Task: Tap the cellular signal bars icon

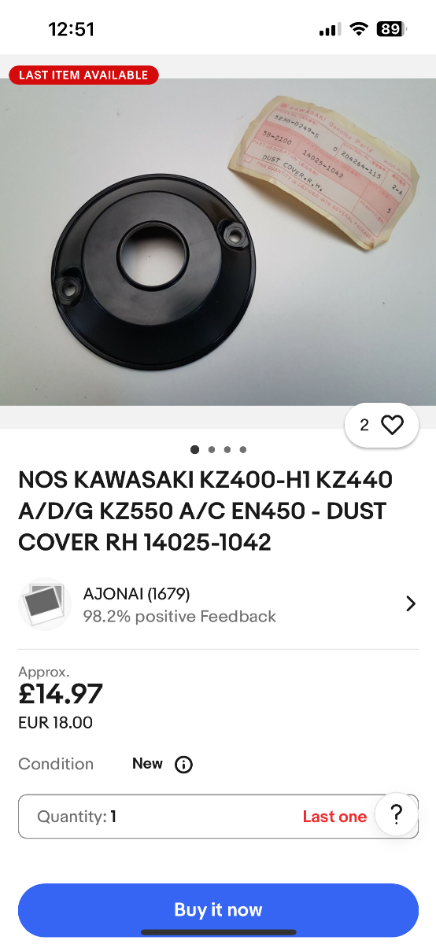Action: click(x=330, y=30)
